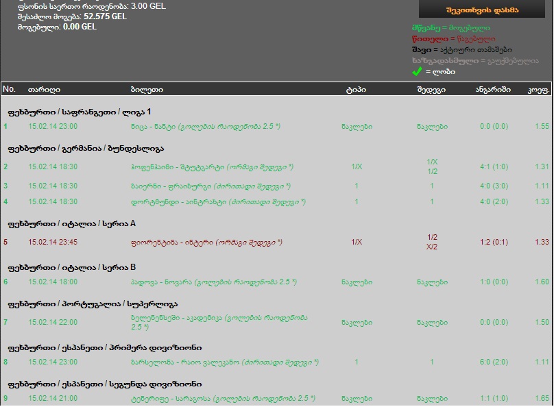554x409 pixels.
Task: Click the red '1:2 (0:1)' score
Action: pyautogui.click(x=494, y=242)
